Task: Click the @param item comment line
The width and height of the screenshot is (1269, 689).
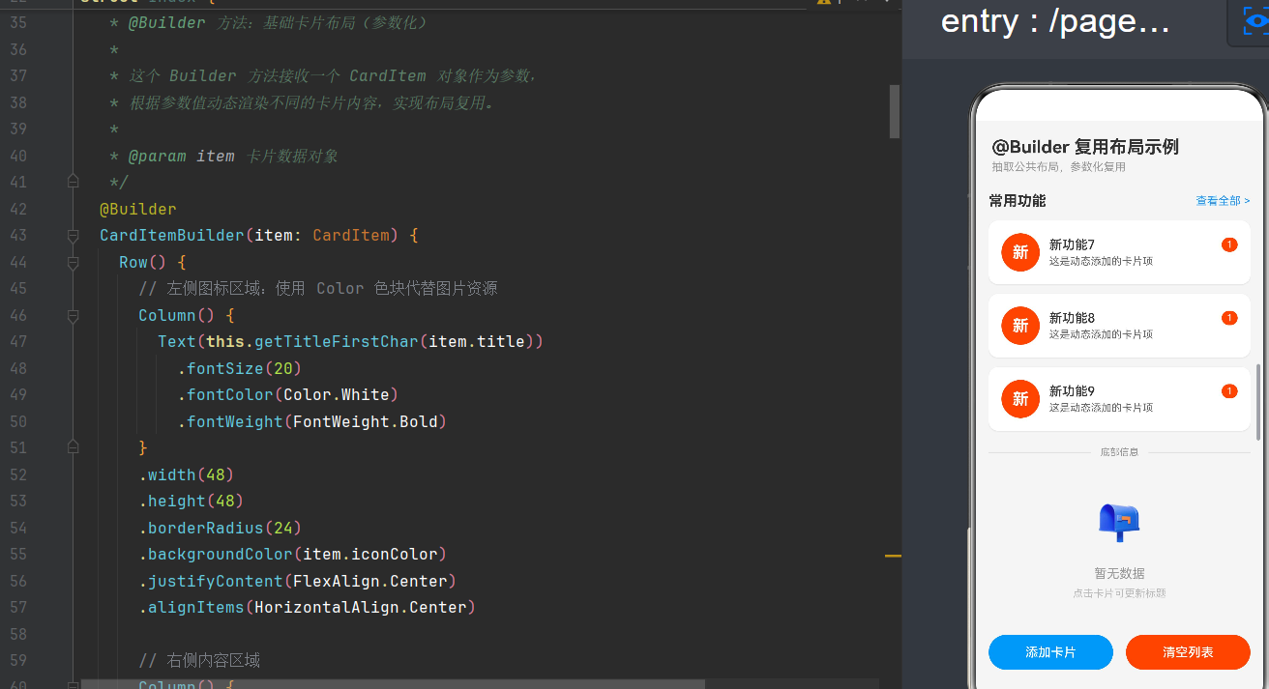Action: (x=223, y=156)
